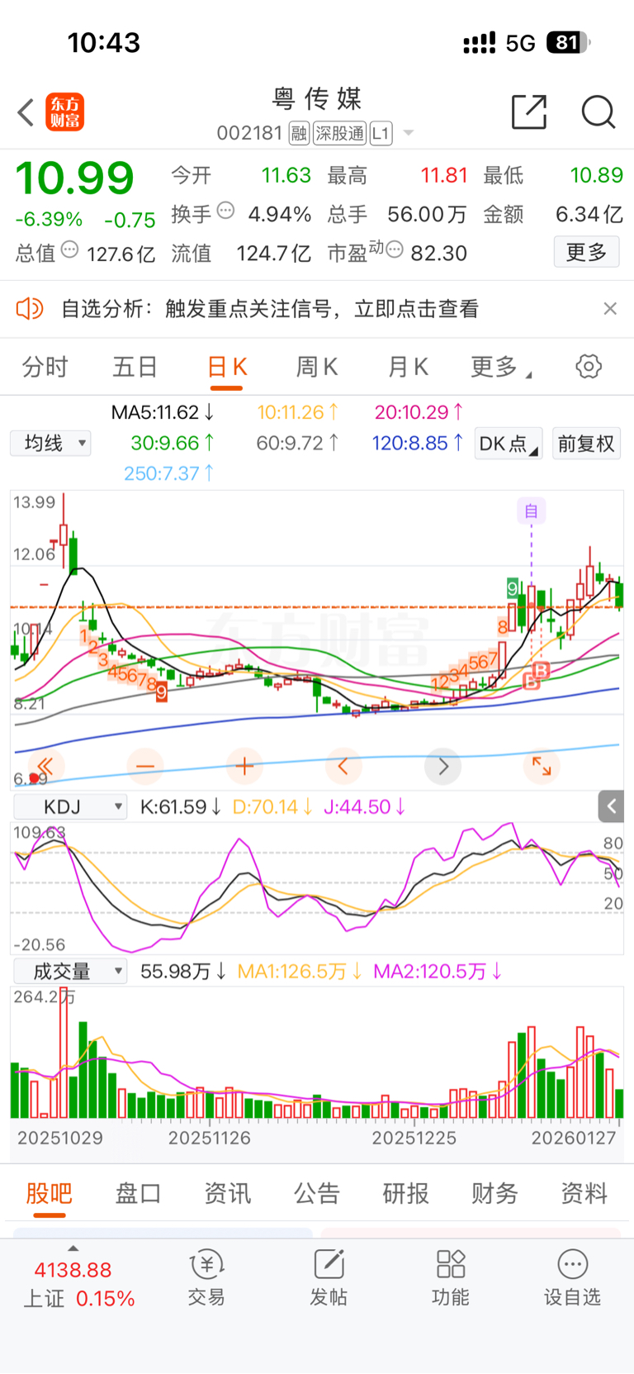Tap the 发帖 post icon
Viewport: 634px width, 1374px height.
pos(329,1278)
